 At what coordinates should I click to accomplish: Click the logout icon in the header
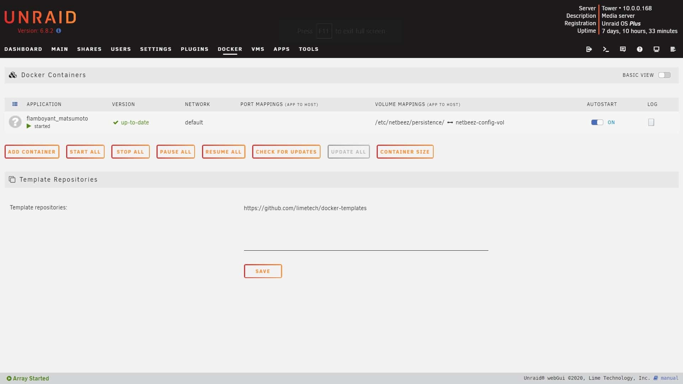point(589,49)
